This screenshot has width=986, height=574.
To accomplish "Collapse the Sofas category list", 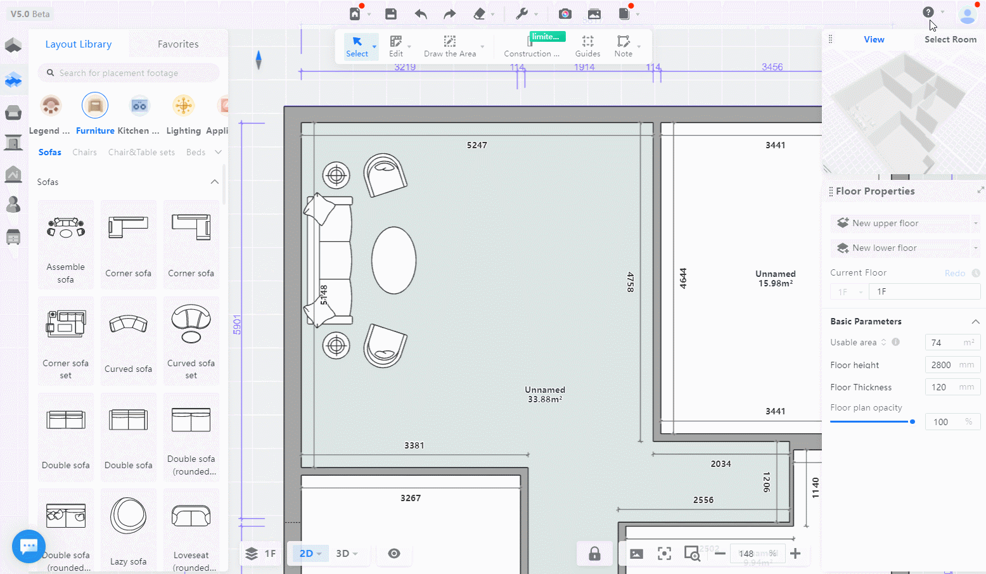I will pyautogui.click(x=215, y=182).
